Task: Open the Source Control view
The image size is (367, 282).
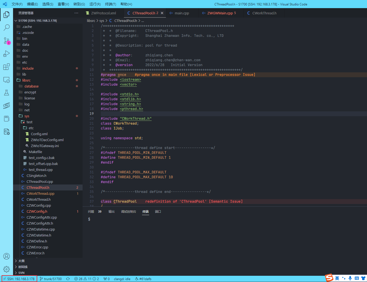Action: point(7,41)
